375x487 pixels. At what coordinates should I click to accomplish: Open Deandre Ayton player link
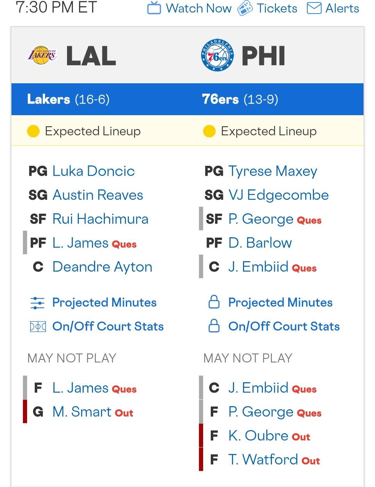pos(102,267)
